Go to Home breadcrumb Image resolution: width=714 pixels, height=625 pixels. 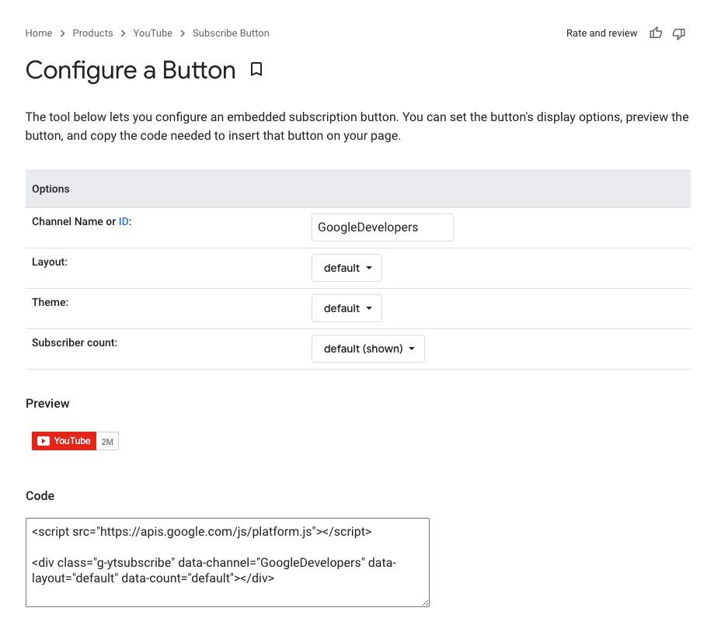[x=39, y=33]
